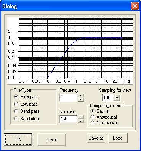Click the 'Frequency' label text
This screenshot has height=151, width=141.
coord(69,90)
